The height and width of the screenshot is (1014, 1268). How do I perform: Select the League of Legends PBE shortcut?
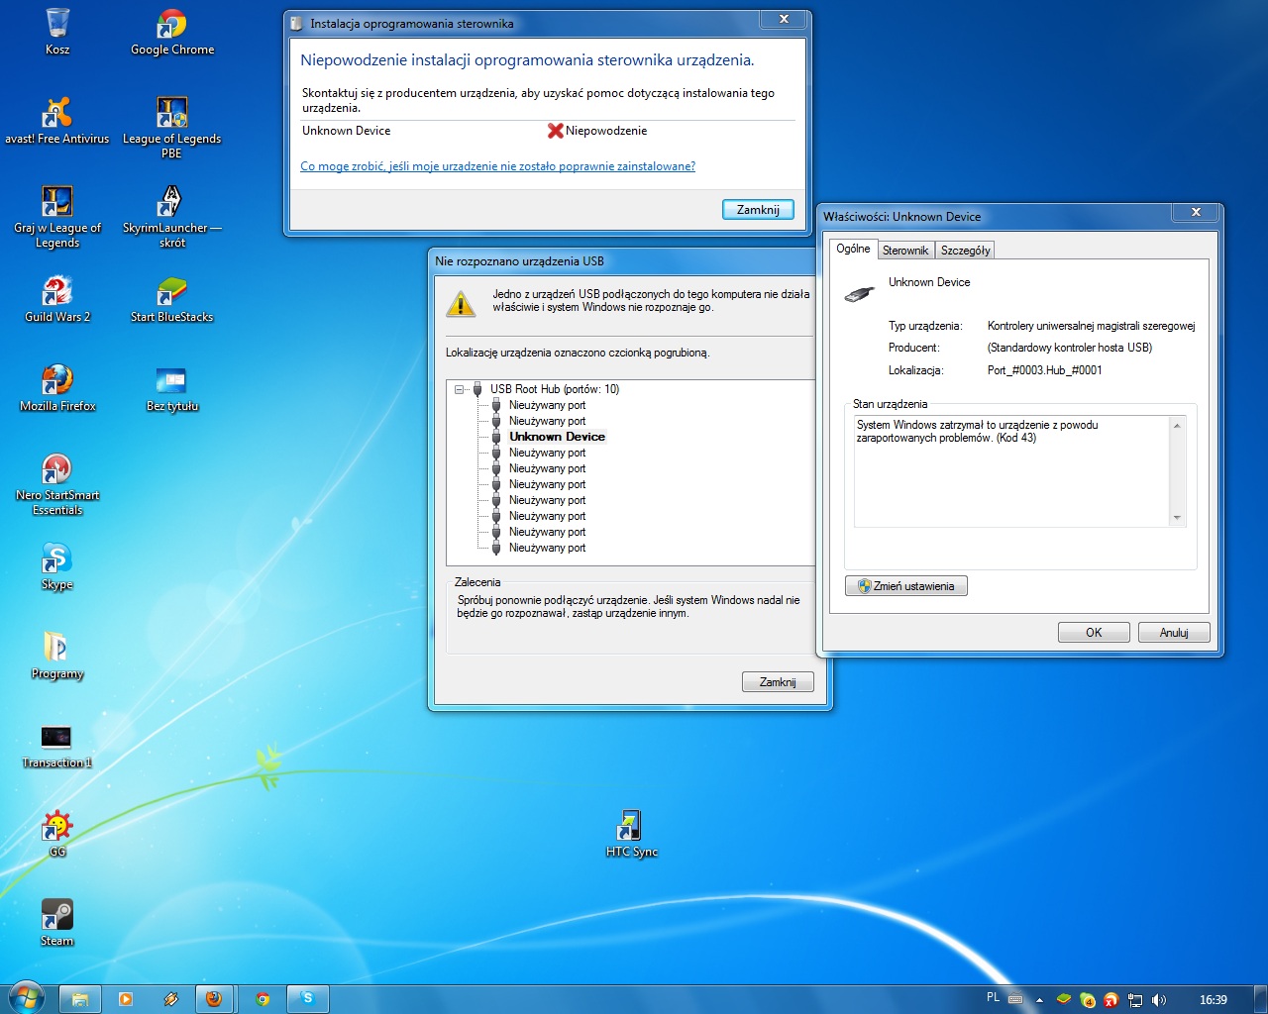point(172,128)
